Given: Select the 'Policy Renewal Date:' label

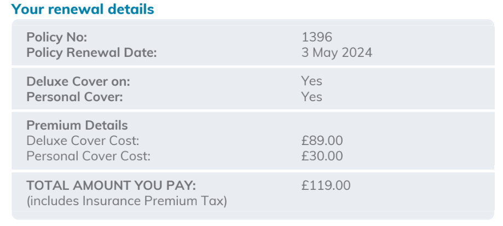Looking at the screenshot, I should click(91, 53).
